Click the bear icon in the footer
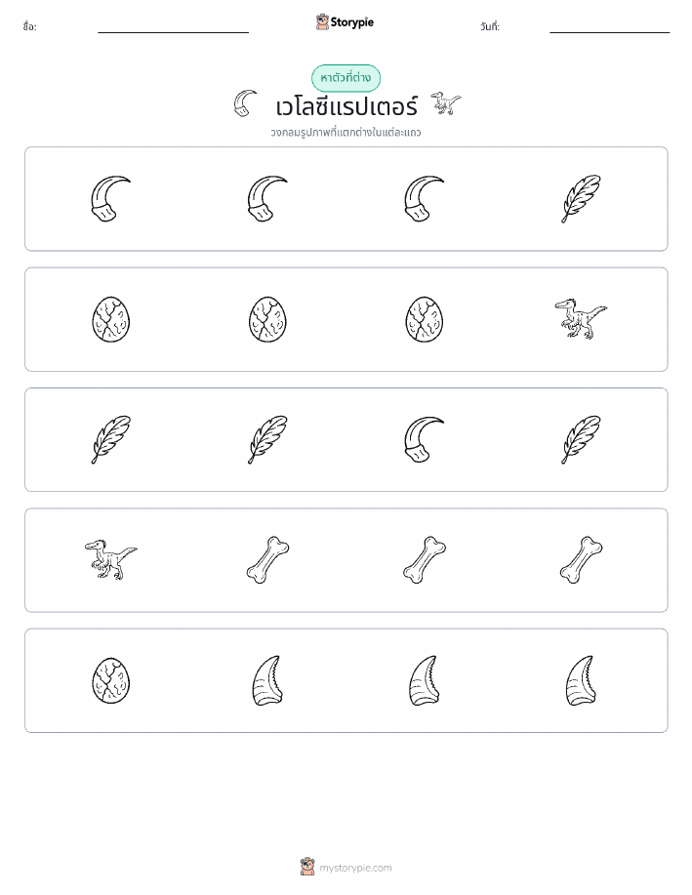The width and height of the screenshot is (692, 895). coord(307,867)
